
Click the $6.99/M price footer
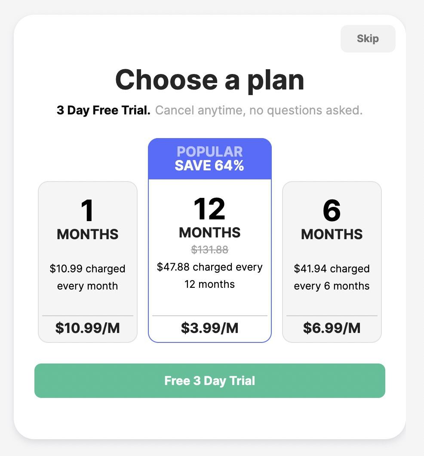tap(332, 328)
